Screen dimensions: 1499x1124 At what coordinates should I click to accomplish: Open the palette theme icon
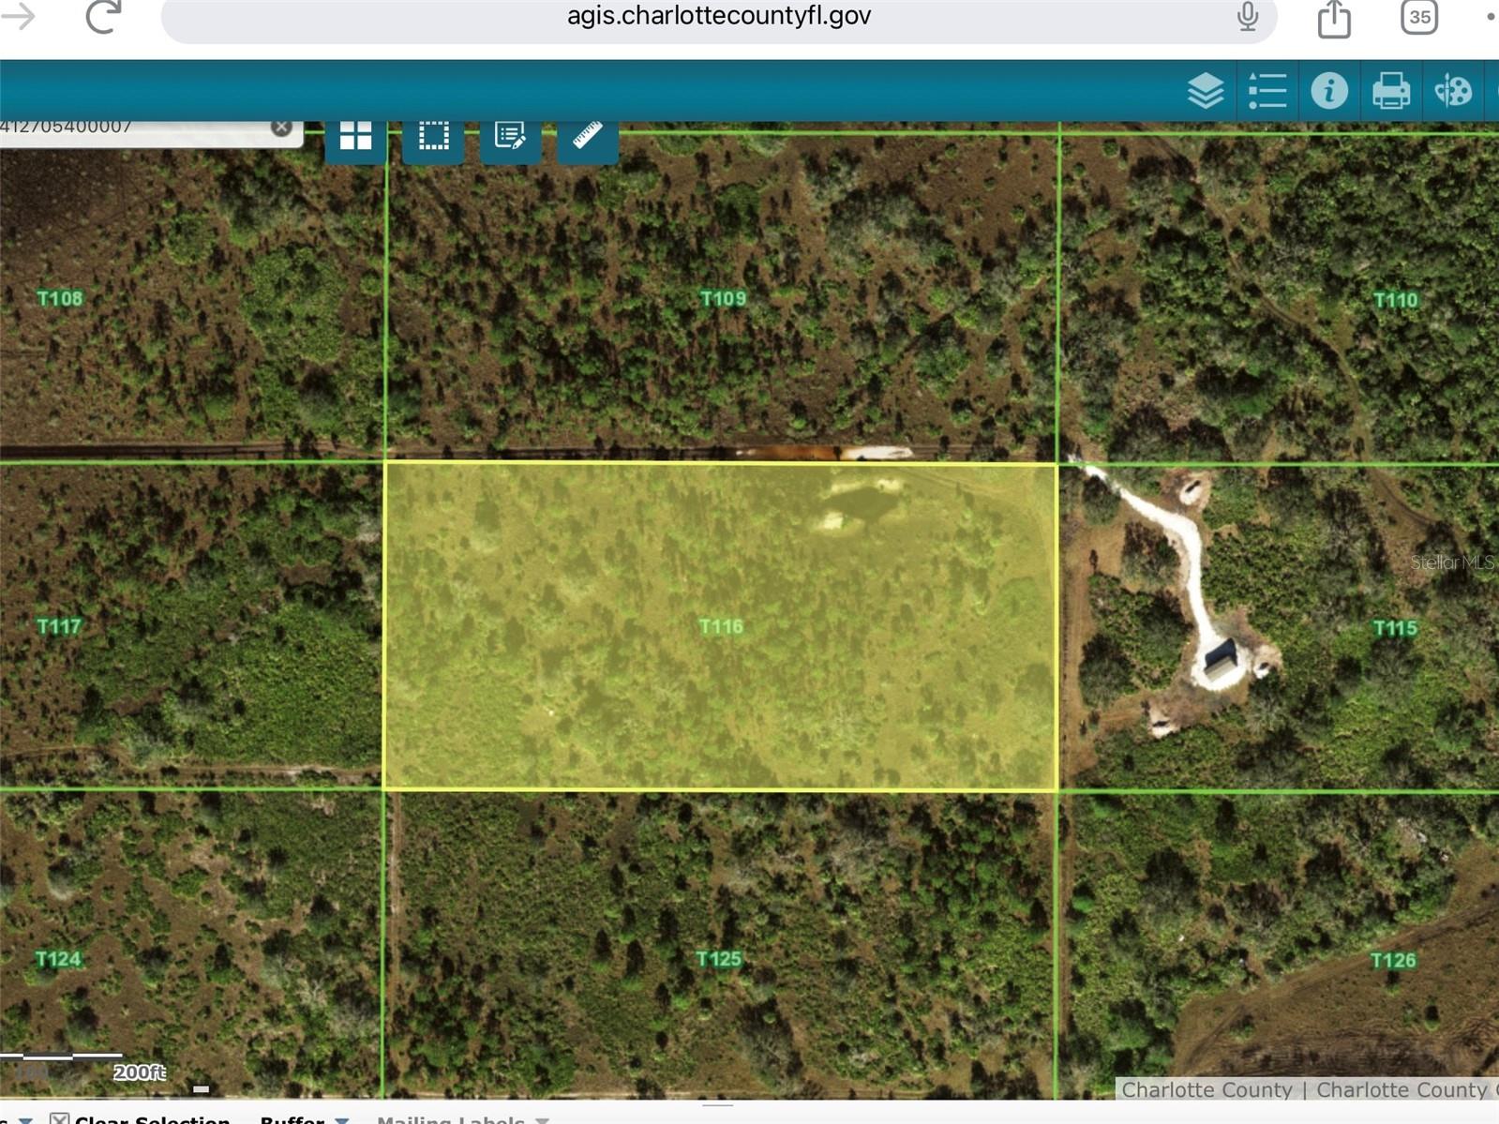tap(1452, 91)
